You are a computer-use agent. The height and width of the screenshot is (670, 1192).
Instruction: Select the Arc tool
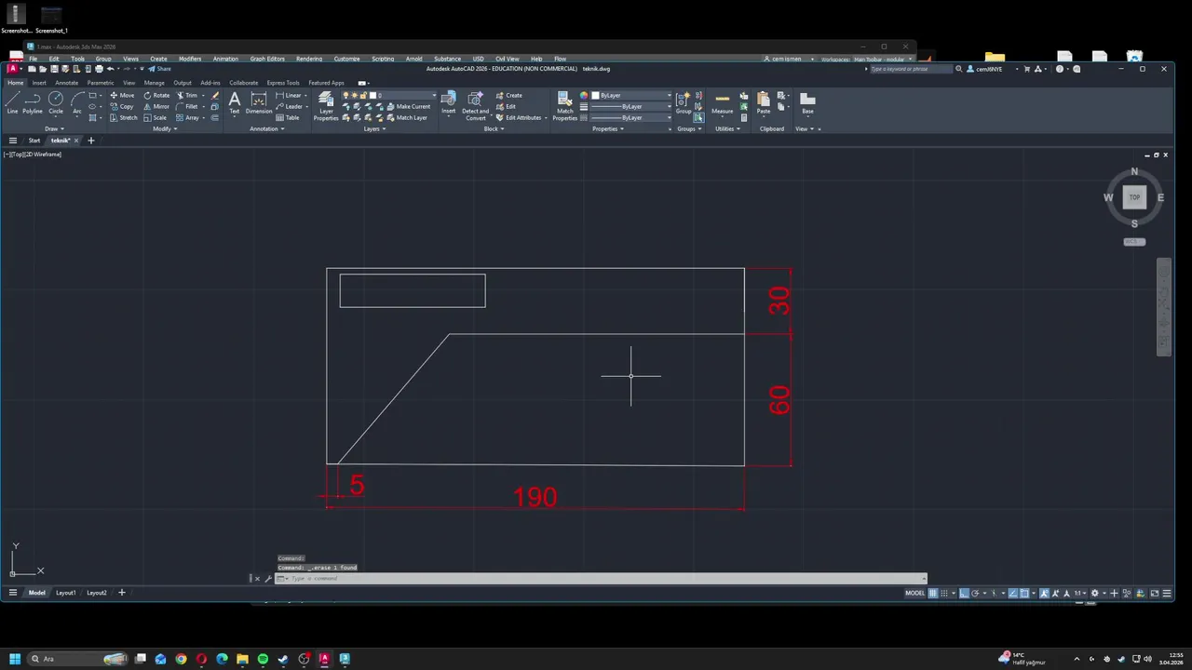[x=77, y=102]
